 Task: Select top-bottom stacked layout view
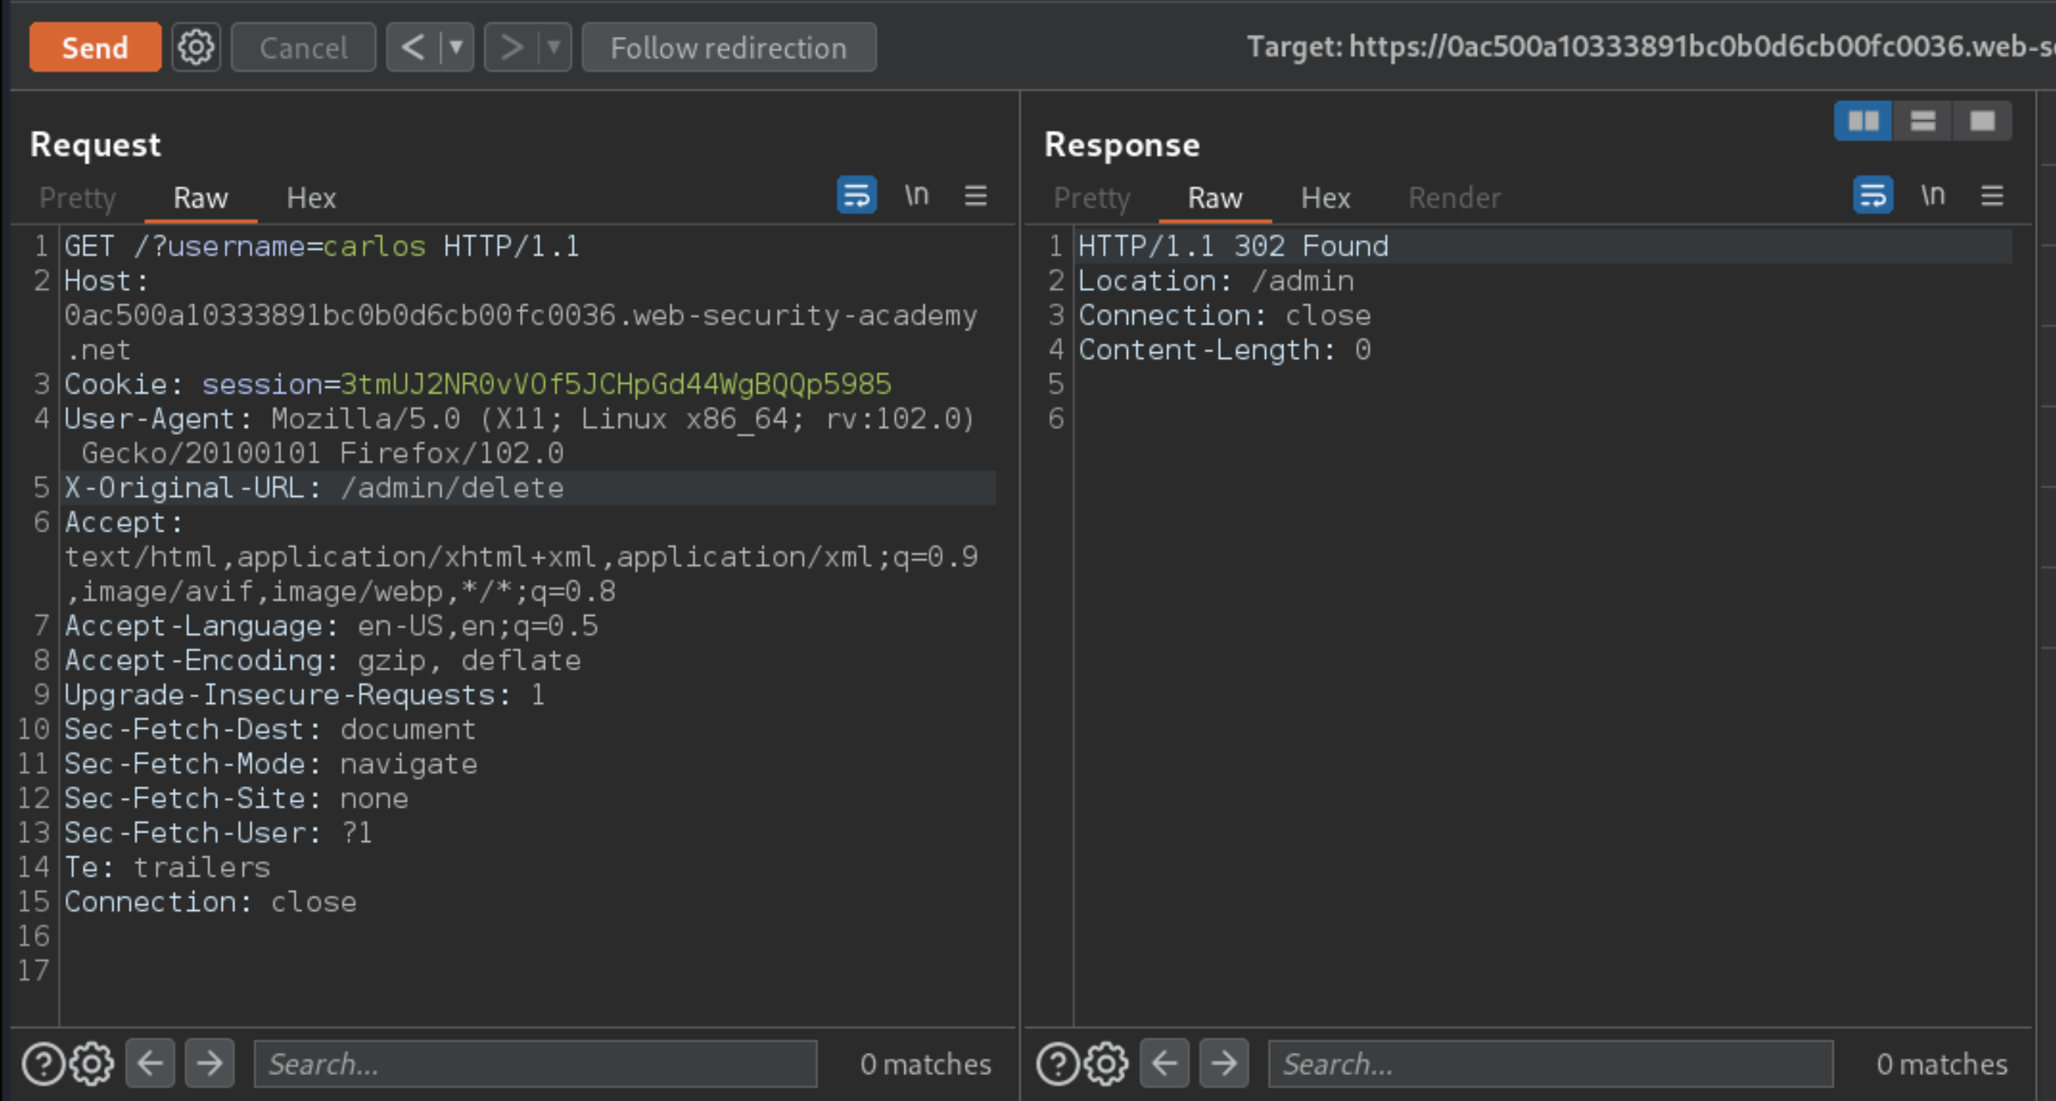[1922, 121]
